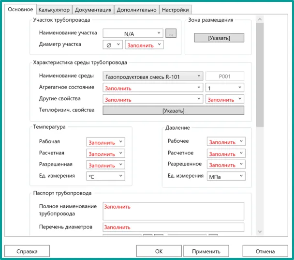
Task: Open the diameter symbol Ø dropdown
Action: pyautogui.click(x=113, y=45)
